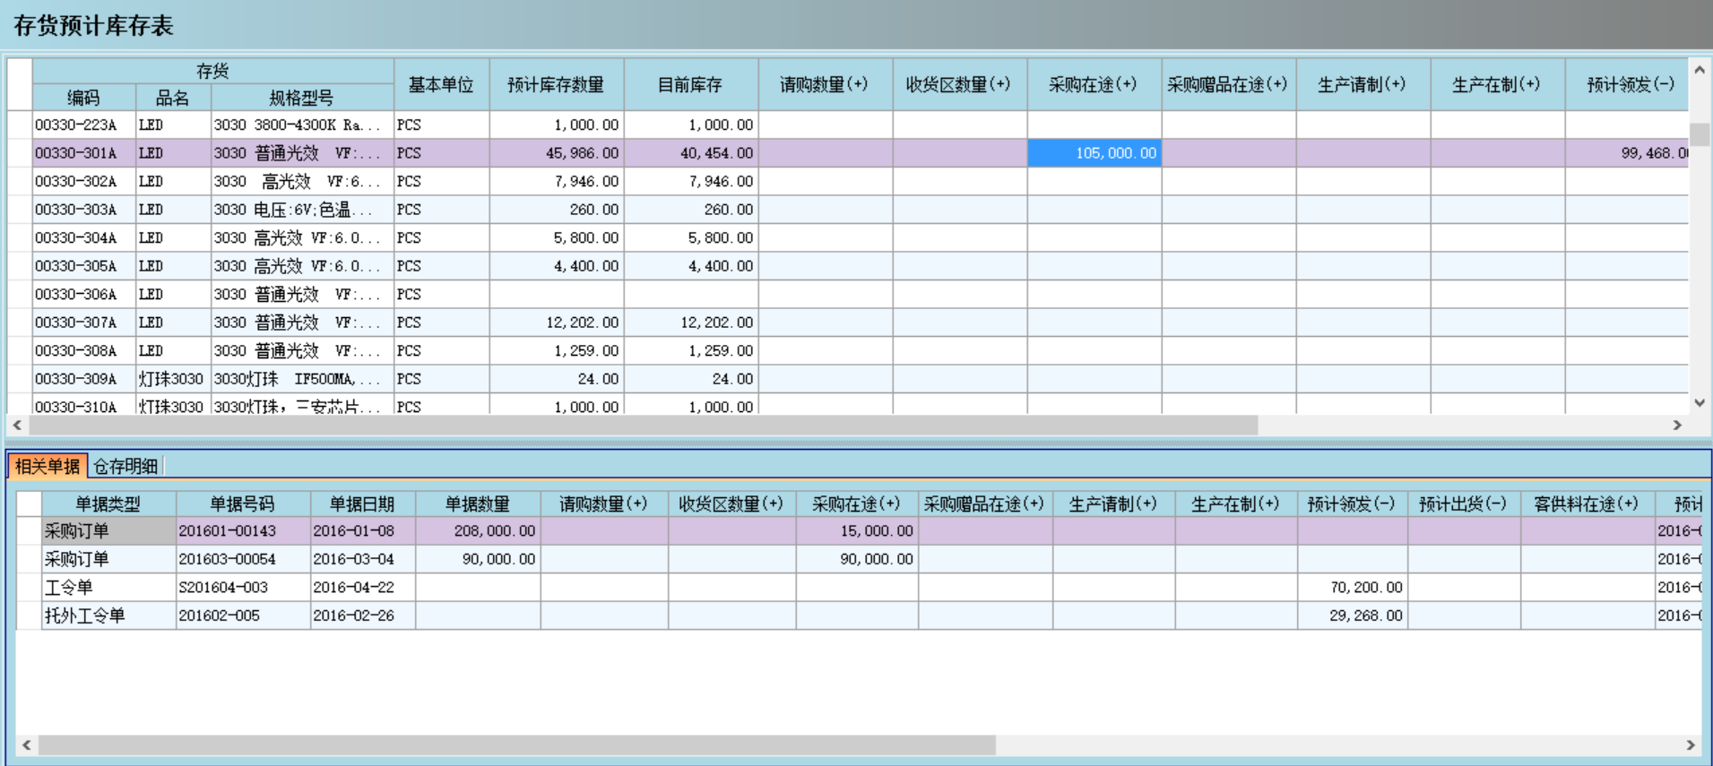Image resolution: width=1713 pixels, height=766 pixels.
Task: Click the lower grid's horizontal scrollbar thumb
Action: point(516,744)
